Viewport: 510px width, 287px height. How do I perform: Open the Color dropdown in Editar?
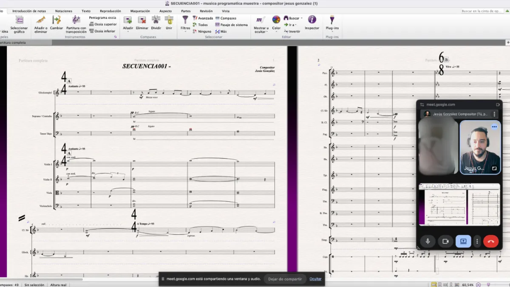[x=276, y=28]
